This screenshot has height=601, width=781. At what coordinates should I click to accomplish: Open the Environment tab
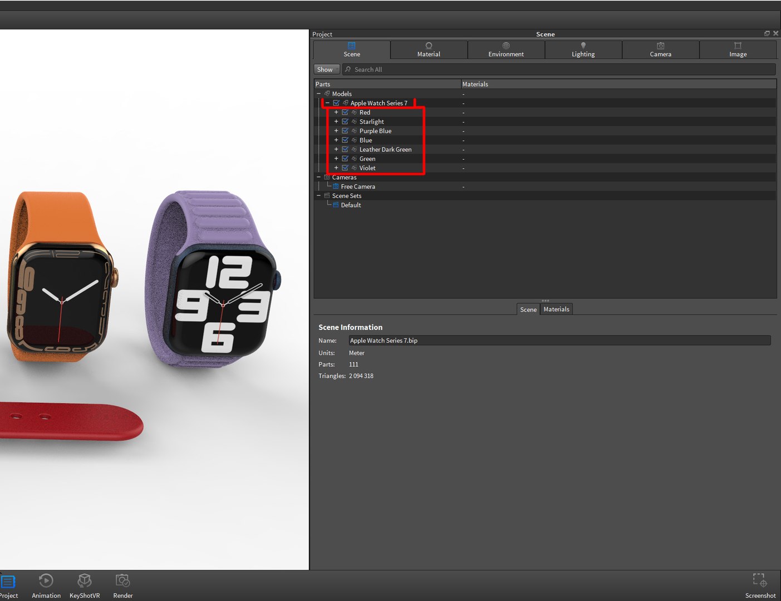[506, 50]
